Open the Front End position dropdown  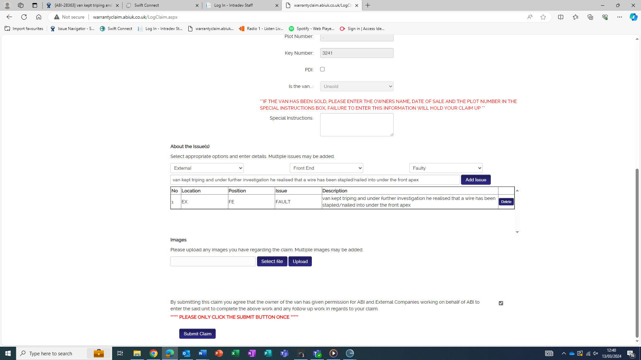pos(326,168)
